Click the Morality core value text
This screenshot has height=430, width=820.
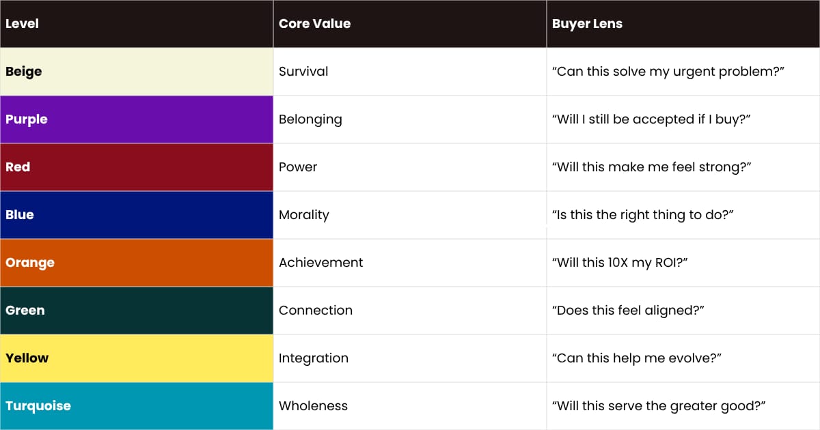[303, 215]
